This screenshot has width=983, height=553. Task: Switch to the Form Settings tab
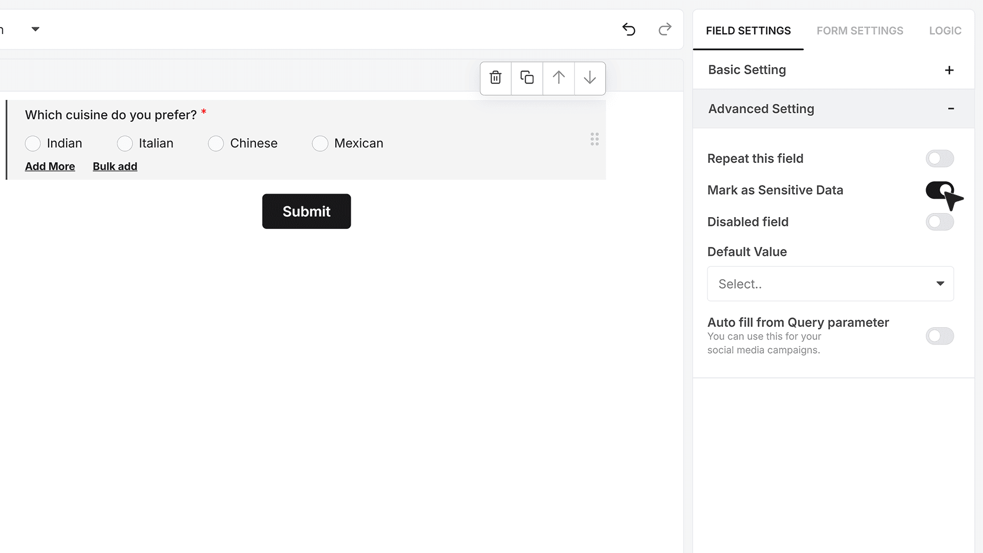click(860, 31)
